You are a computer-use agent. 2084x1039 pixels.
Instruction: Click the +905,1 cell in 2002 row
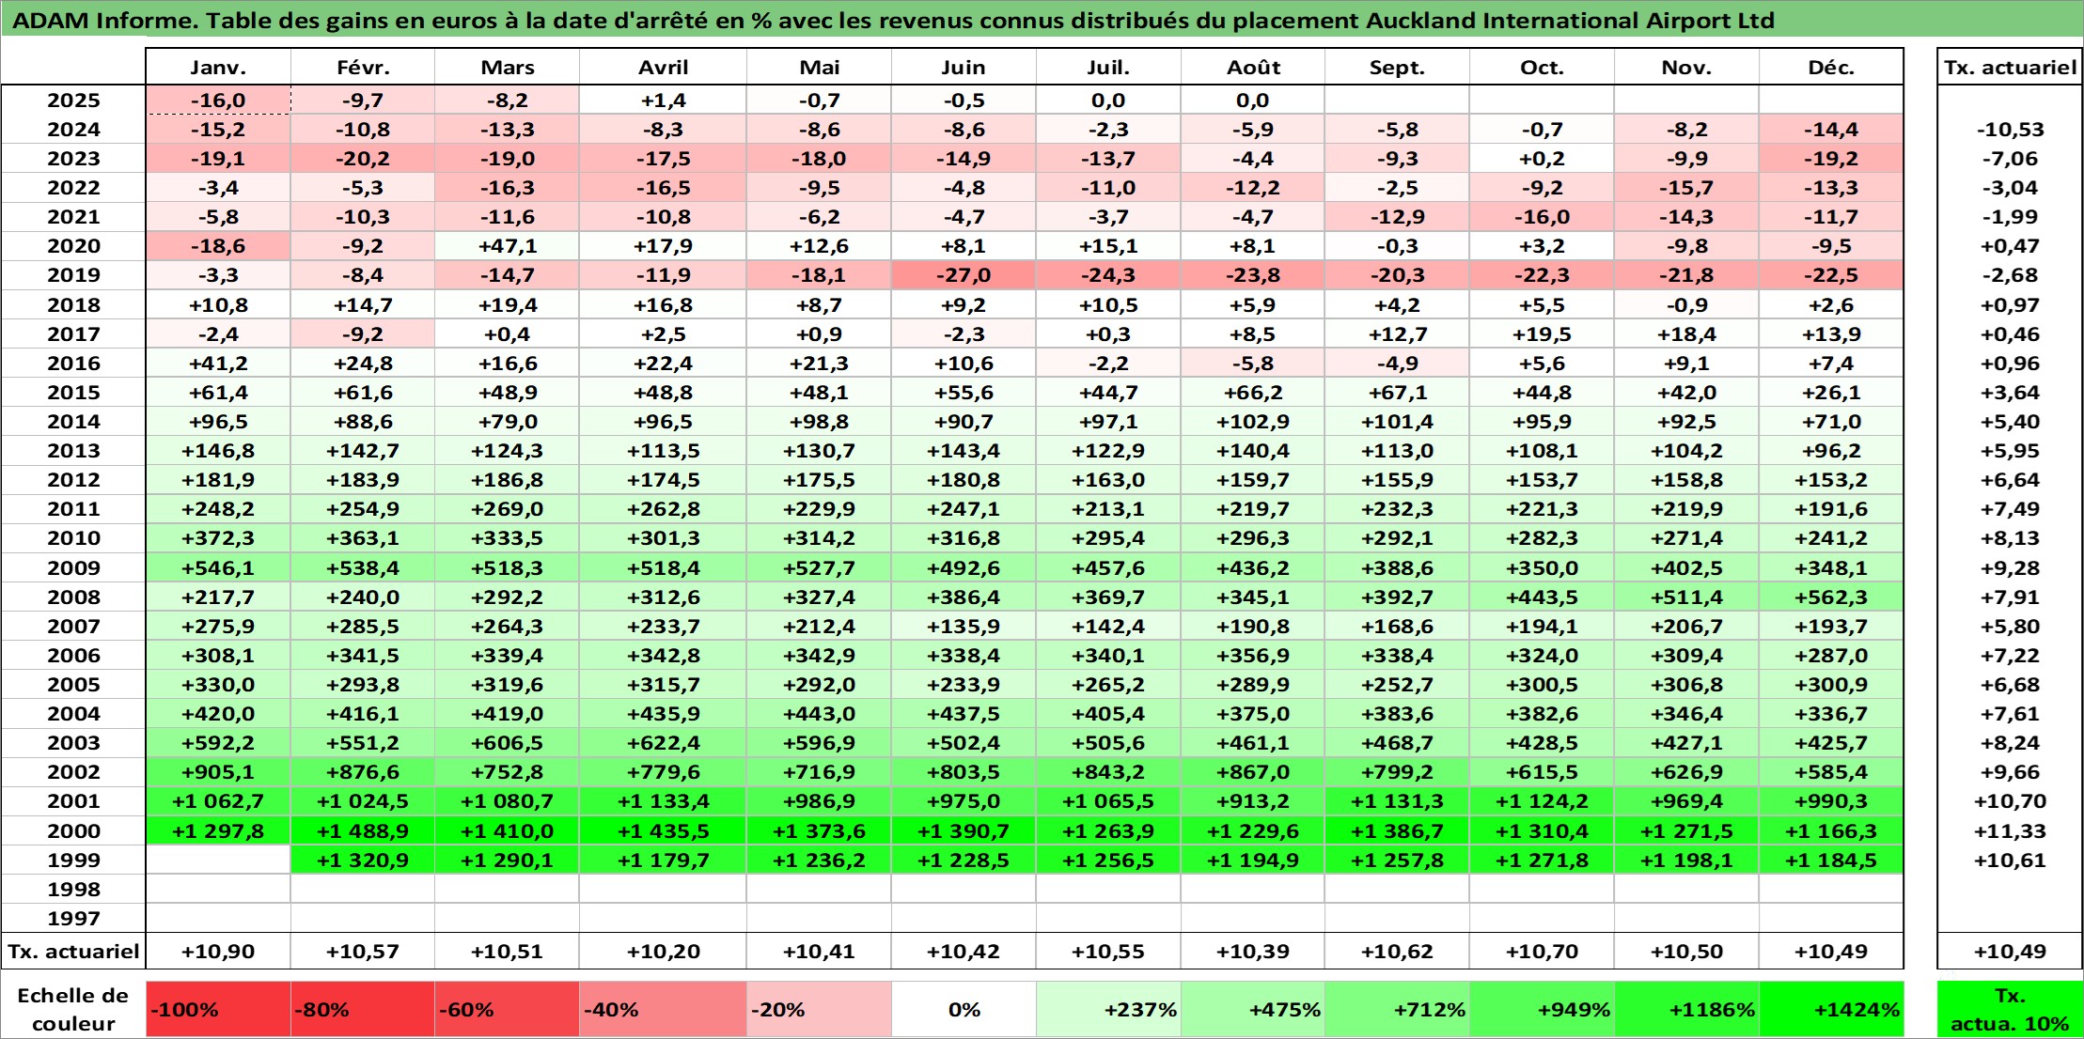coord(218,772)
